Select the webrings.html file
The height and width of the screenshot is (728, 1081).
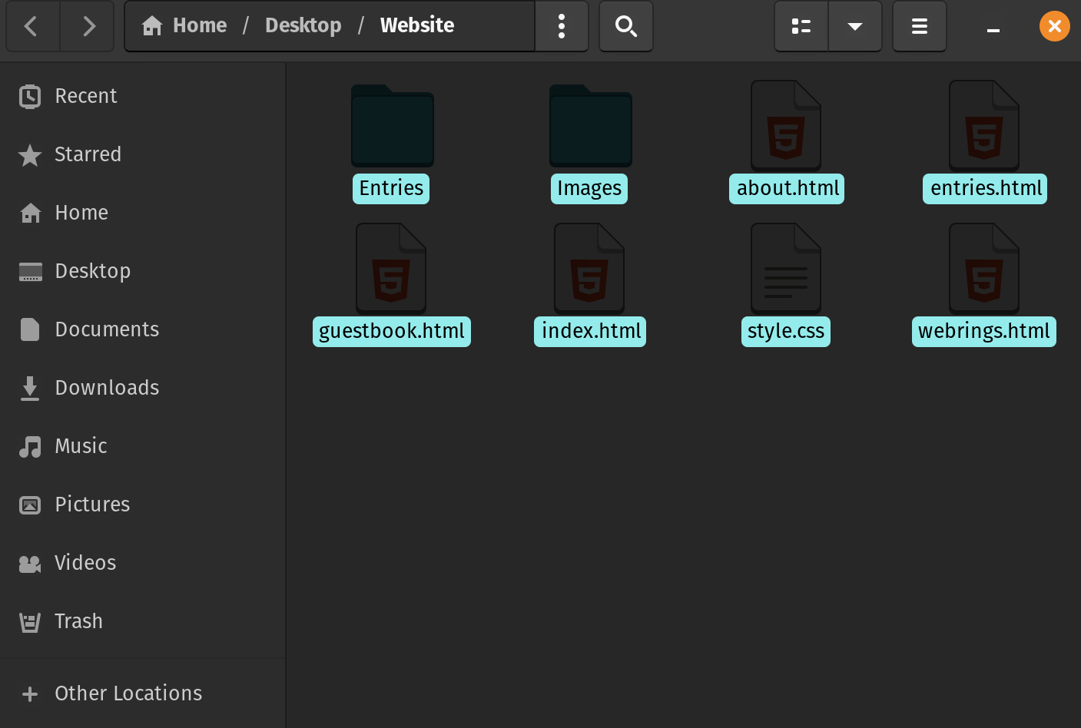pyautogui.click(x=983, y=331)
